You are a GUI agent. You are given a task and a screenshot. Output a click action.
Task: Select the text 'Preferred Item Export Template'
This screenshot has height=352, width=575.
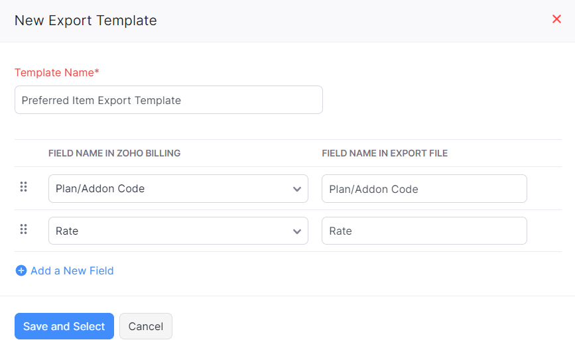tap(101, 101)
